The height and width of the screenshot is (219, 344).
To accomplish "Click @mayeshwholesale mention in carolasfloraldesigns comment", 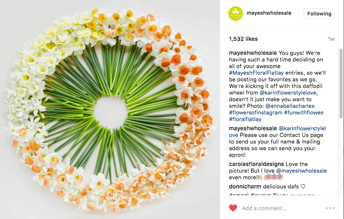I will (x=302, y=171).
